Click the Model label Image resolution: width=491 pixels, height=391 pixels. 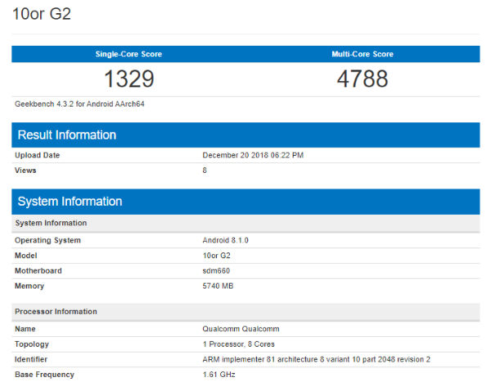tap(25, 256)
